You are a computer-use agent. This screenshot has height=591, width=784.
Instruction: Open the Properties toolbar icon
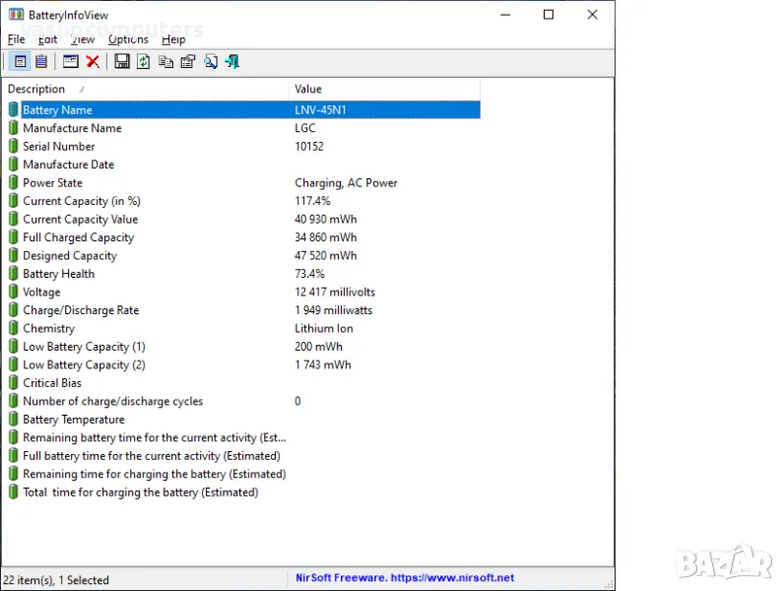point(187,62)
